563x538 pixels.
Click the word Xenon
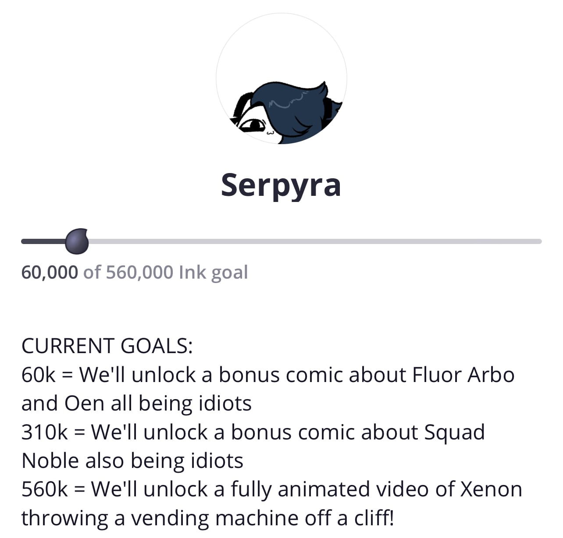491,489
